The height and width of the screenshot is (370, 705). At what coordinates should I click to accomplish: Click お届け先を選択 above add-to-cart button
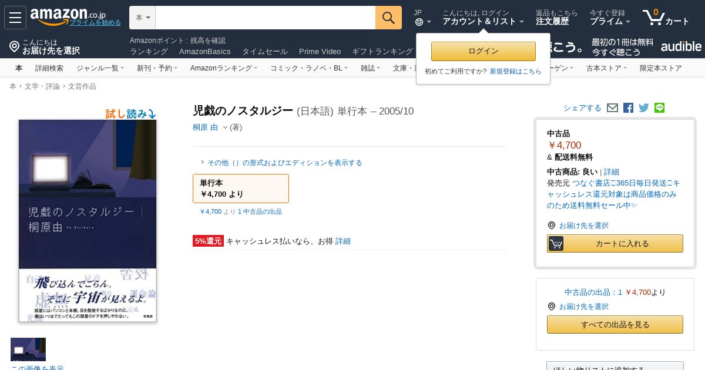[583, 226]
